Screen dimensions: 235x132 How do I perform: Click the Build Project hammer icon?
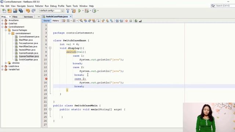click(68, 11)
